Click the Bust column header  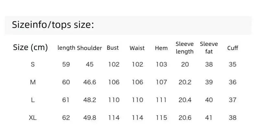[x=113, y=48]
